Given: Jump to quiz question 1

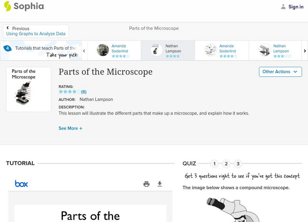Looking at the screenshot, I should (x=214, y=164).
